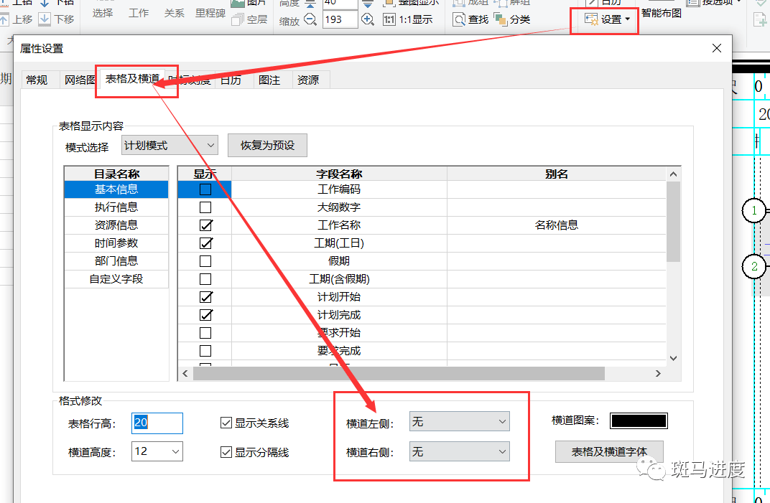Click node 2 in the network diagram behind
Image resolution: width=770 pixels, height=503 pixels.
pos(754,267)
